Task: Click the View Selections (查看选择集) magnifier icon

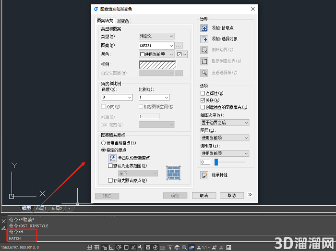Action: (204, 73)
